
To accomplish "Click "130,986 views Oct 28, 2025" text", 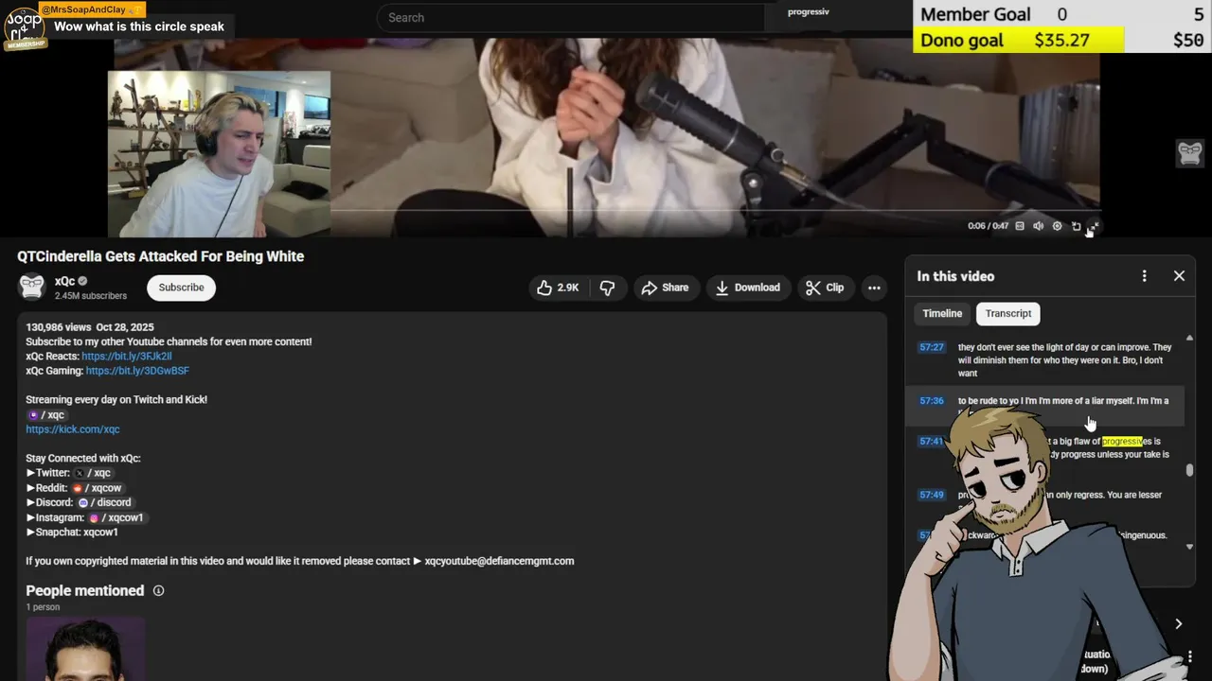I will (x=90, y=327).
